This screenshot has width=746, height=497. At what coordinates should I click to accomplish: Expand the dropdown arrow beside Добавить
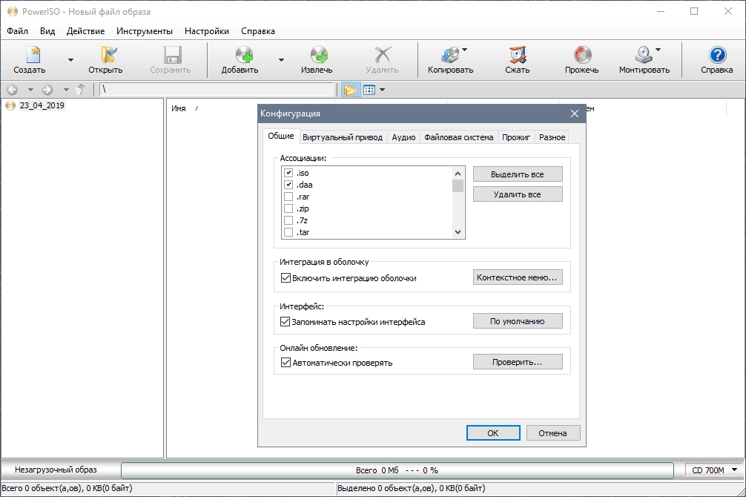click(281, 60)
